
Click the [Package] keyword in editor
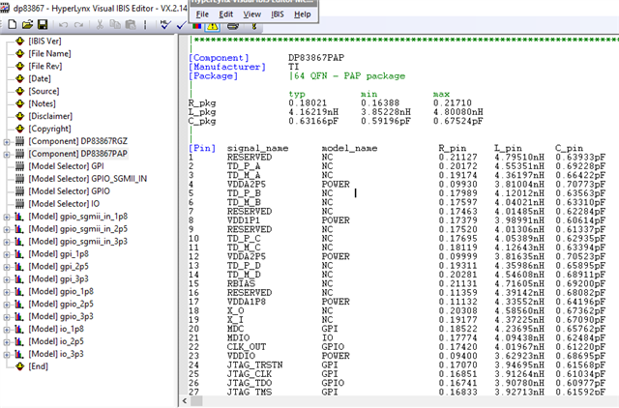213,75
